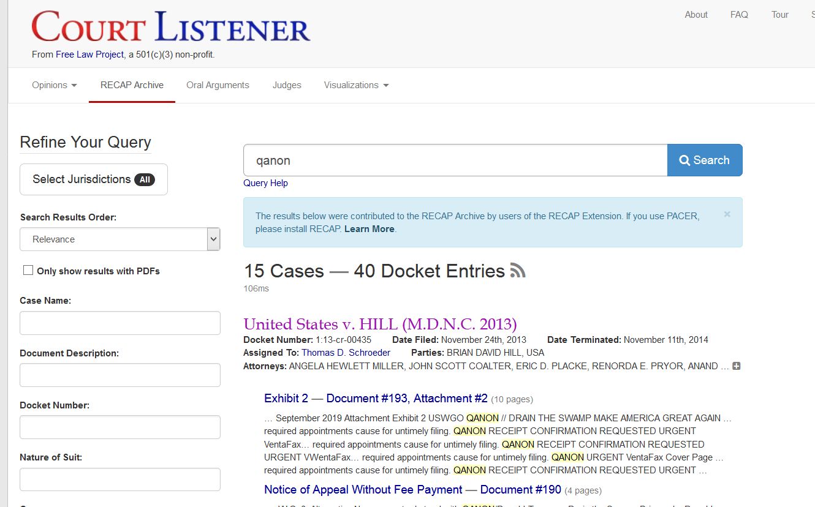Open the Judges tab
The width and height of the screenshot is (815, 507).
(287, 85)
